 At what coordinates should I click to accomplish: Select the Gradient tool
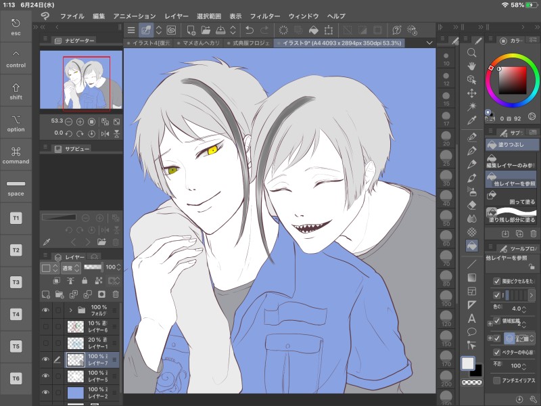[471, 277]
